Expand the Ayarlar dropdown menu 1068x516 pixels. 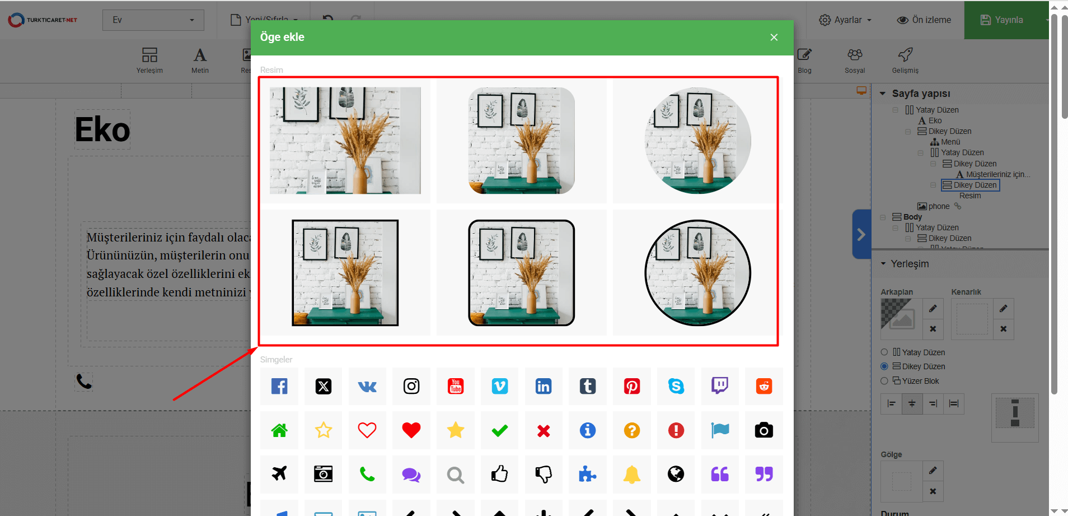point(845,20)
